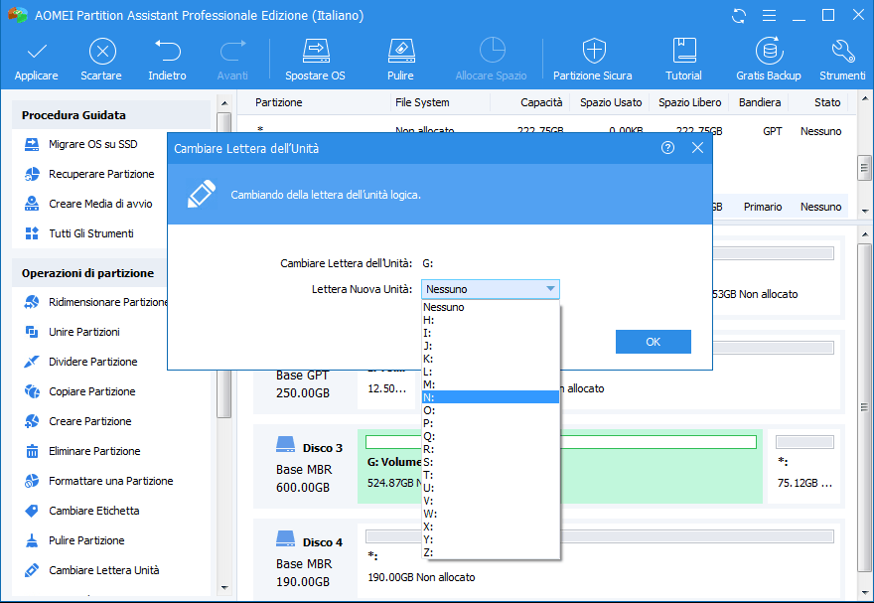Viewport: 874px width, 603px height.
Task: Collapse the Lettera Nuova Unità dropdown
Action: pyautogui.click(x=550, y=289)
